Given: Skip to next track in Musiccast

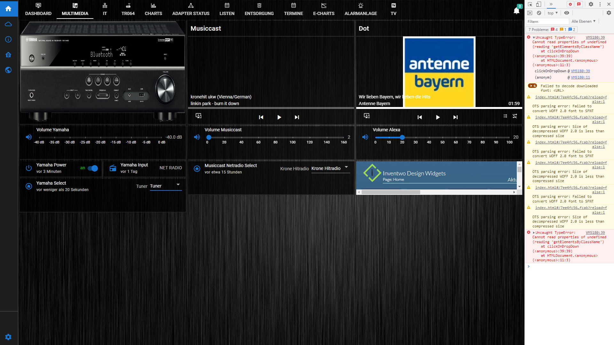Looking at the screenshot, I should click(297, 117).
